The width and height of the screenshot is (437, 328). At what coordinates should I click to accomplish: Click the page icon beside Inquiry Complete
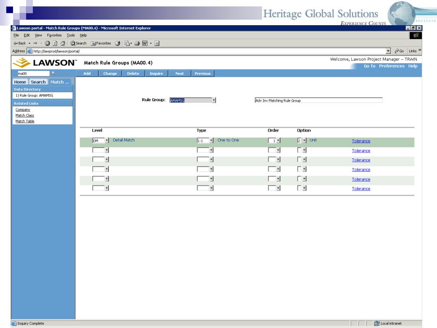[x=14, y=323]
